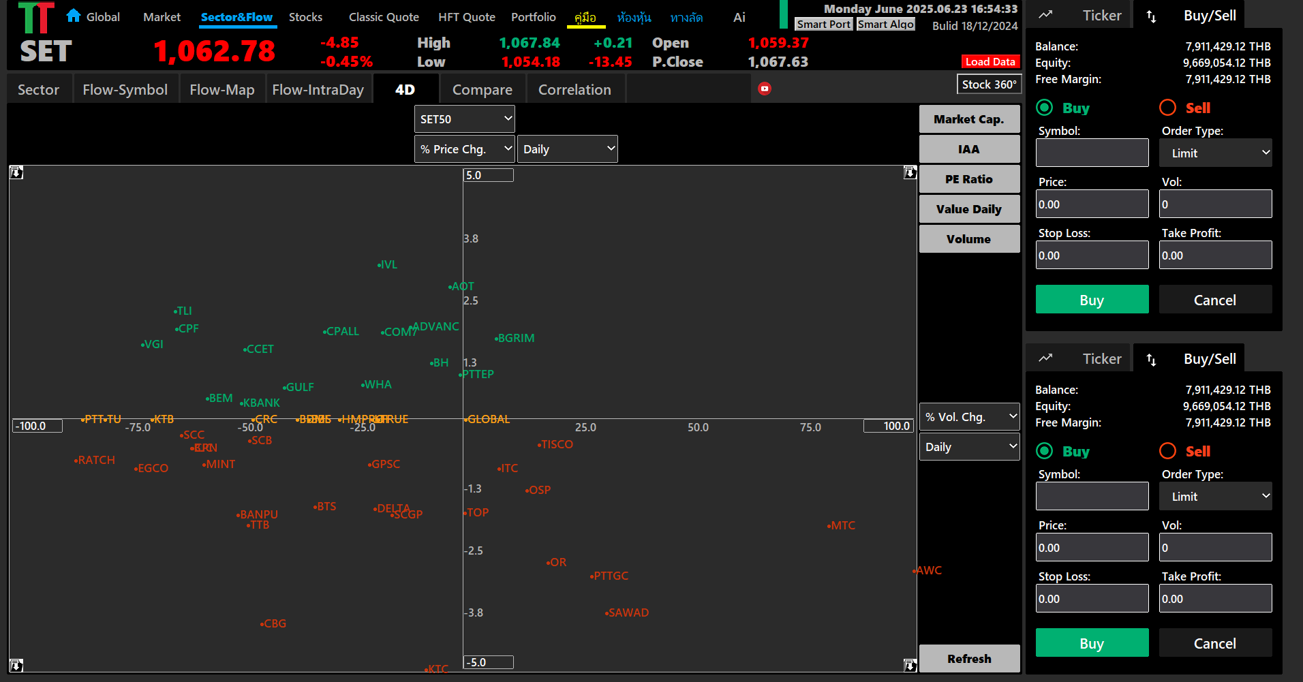This screenshot has height=682, width=1303.
Task: Select Buy radio in lower order panel
Action: (1044, 451)
